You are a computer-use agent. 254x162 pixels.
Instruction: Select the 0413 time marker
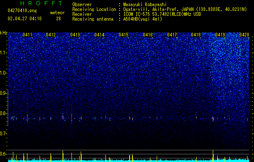(x=75, y=35)
